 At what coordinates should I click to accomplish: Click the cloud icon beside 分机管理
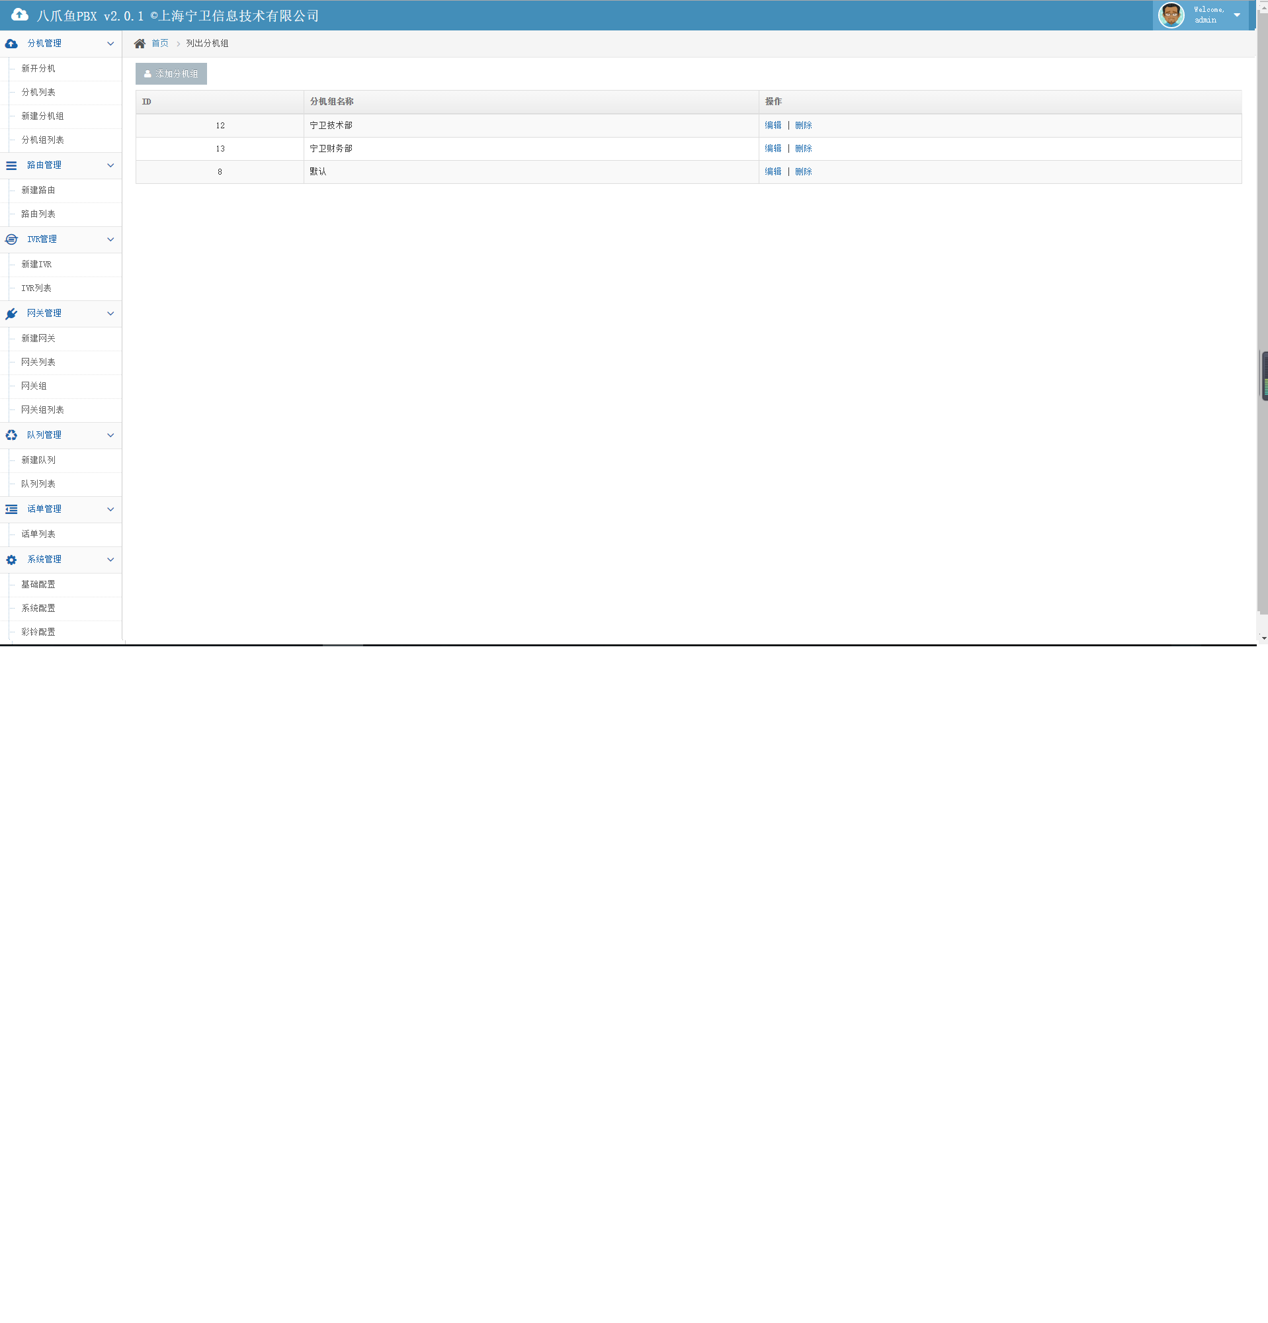(11, 44)
